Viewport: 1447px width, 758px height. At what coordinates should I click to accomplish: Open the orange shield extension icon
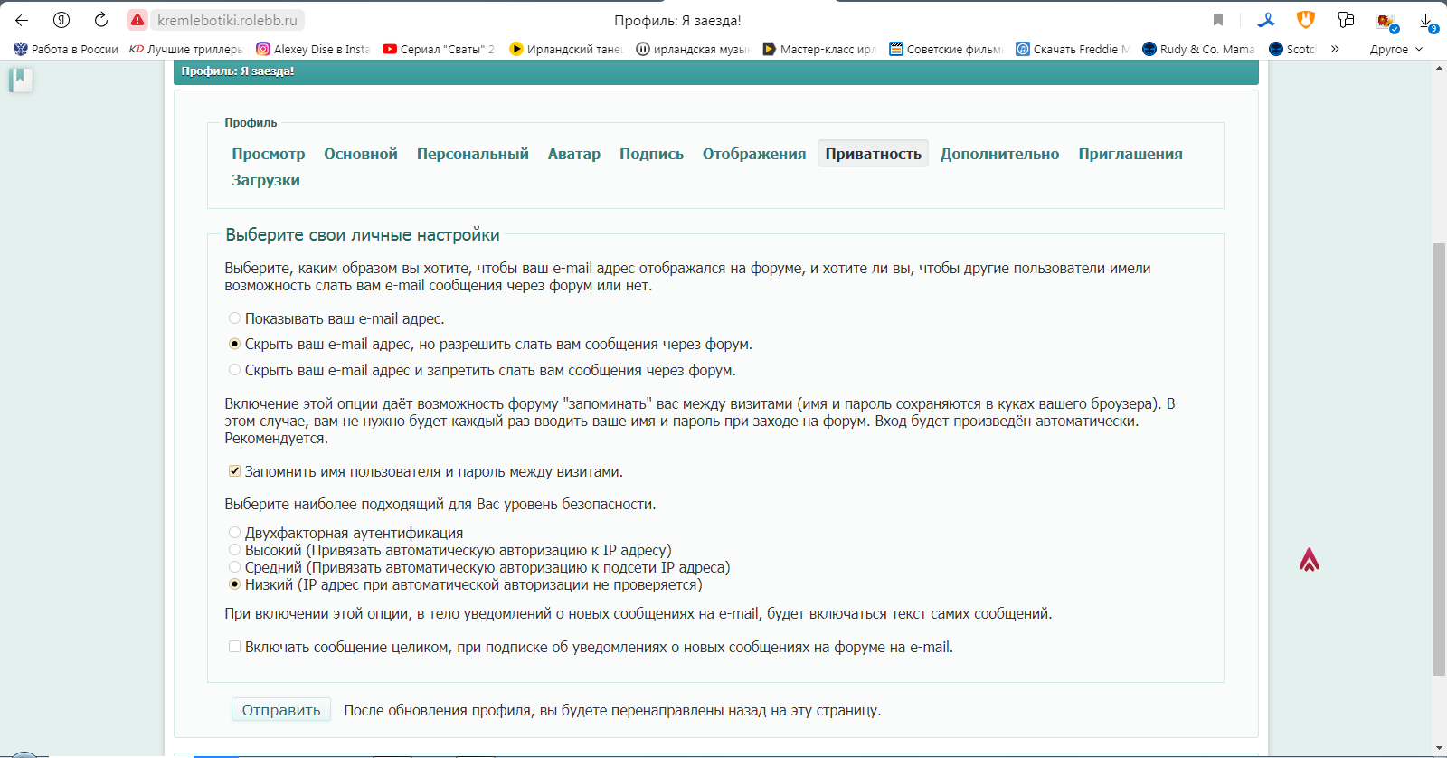(x=1306, y=20)
